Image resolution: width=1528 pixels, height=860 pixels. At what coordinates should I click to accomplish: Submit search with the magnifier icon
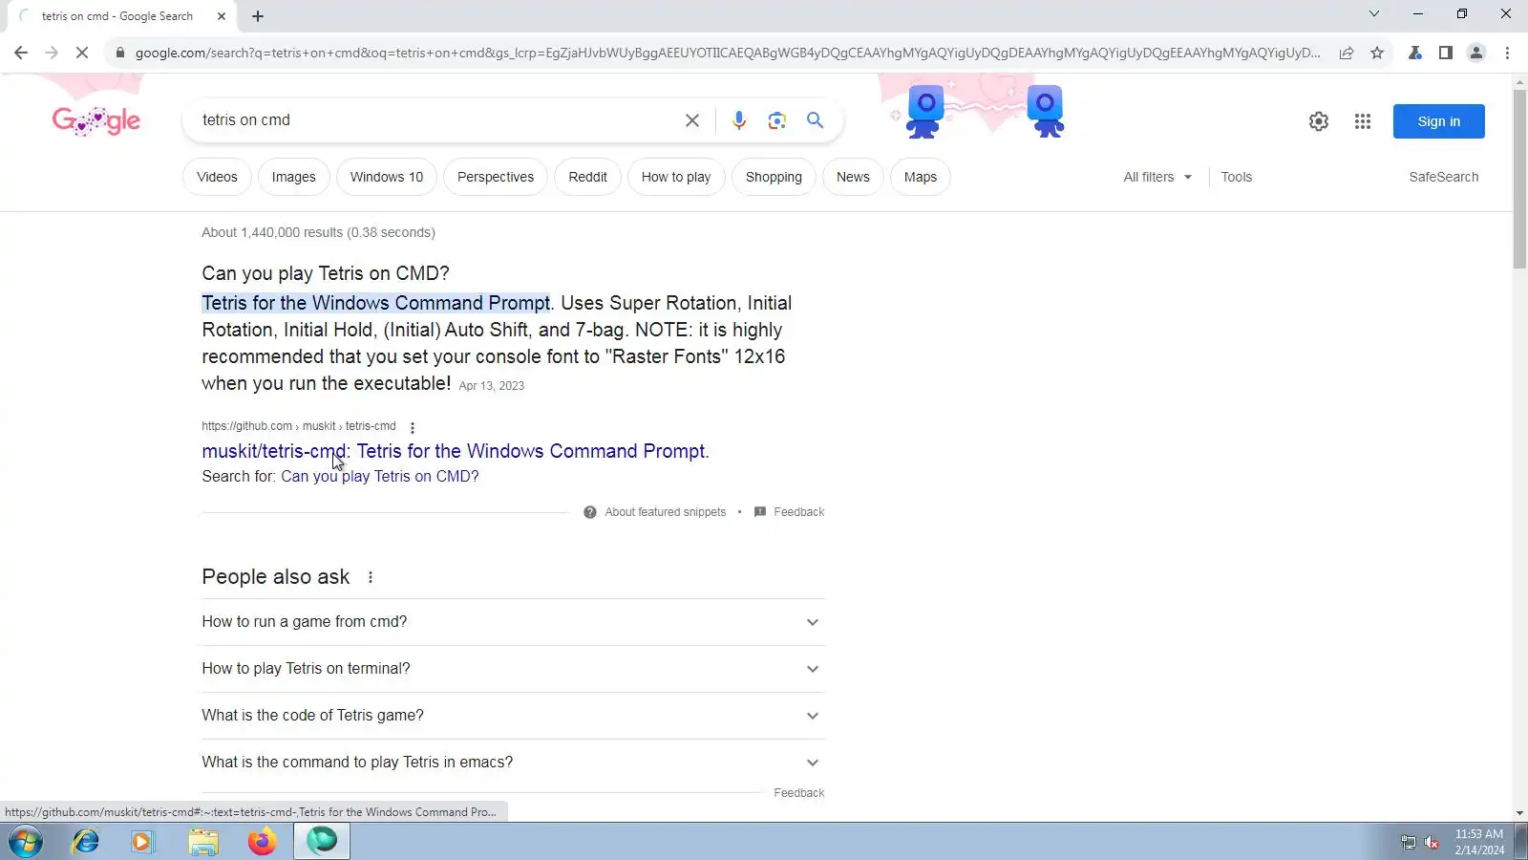tap(815, 120)
